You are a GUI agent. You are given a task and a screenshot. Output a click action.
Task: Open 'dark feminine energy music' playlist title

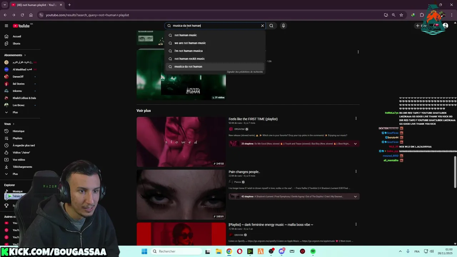[x=271, y=225]
